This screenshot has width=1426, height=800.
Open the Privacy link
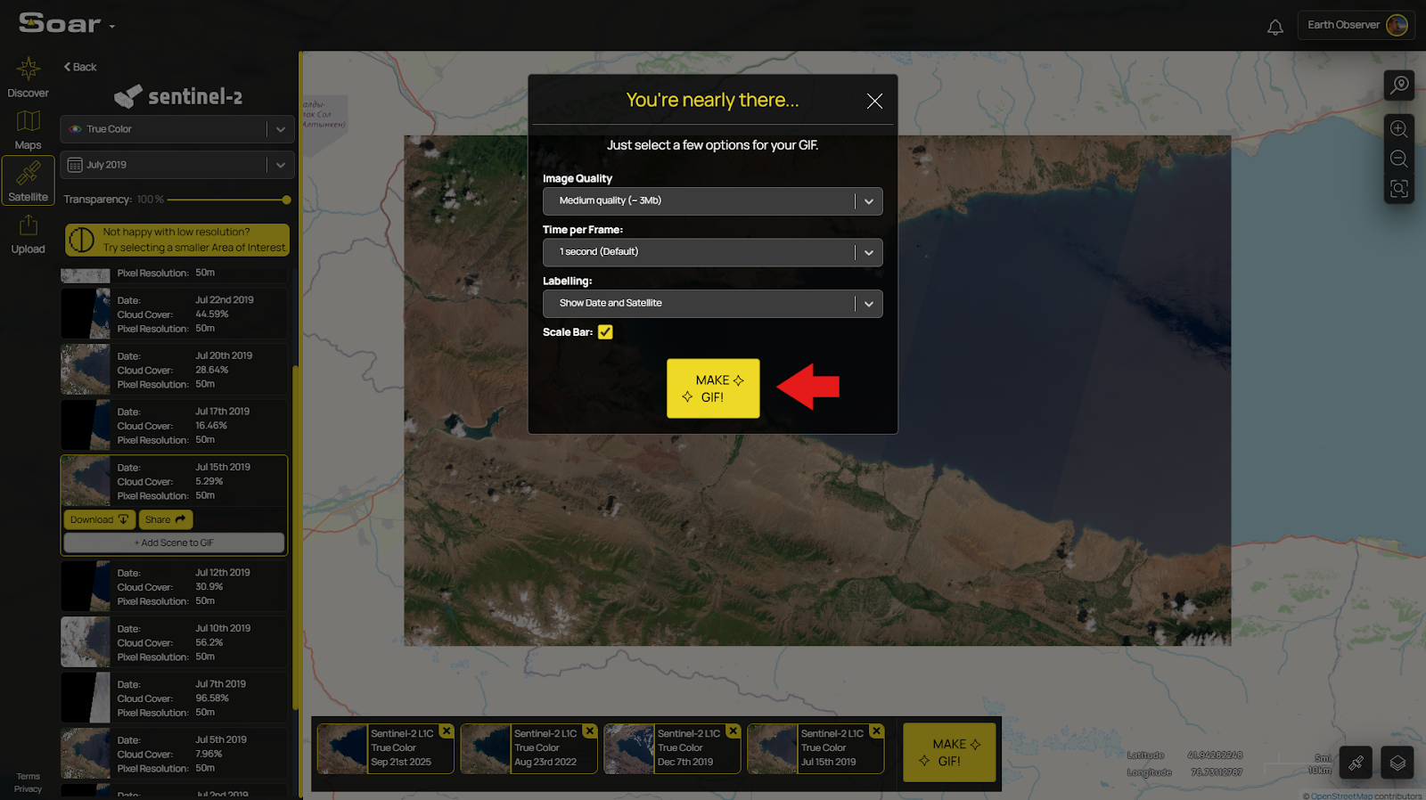(28, 789)
